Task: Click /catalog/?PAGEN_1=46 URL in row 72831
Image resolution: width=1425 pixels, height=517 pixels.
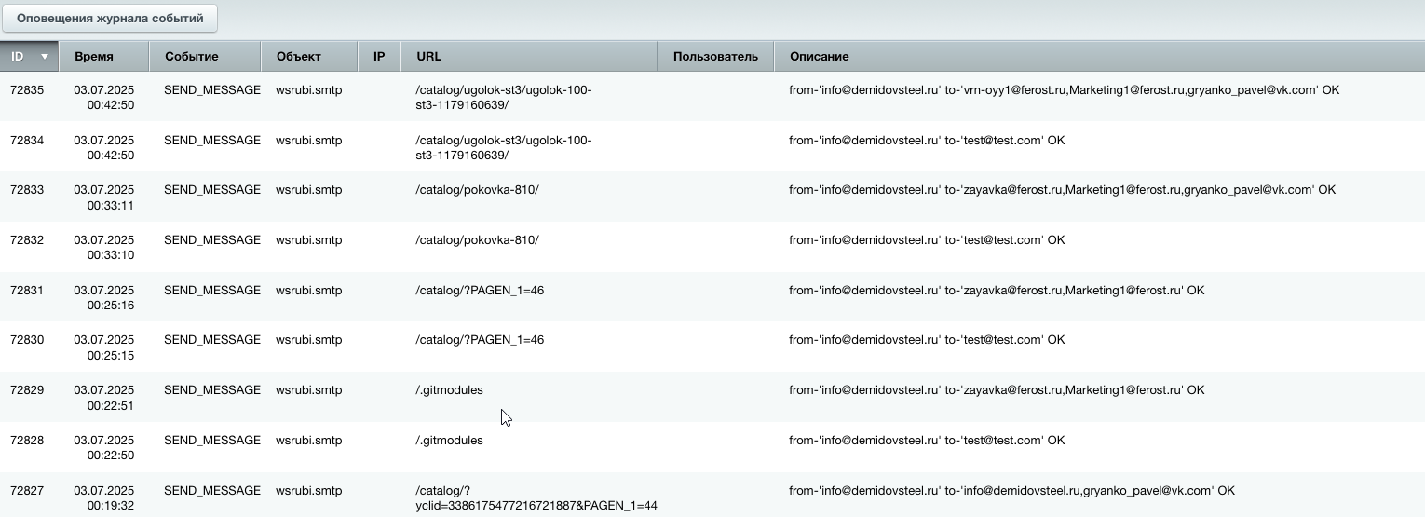Action: pos(480,291)
